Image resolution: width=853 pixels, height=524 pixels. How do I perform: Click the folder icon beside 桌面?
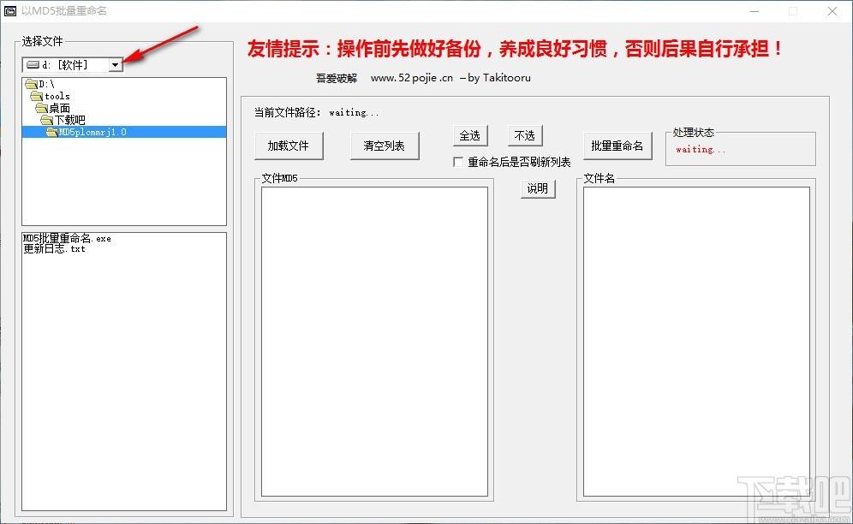coord(42,108)
